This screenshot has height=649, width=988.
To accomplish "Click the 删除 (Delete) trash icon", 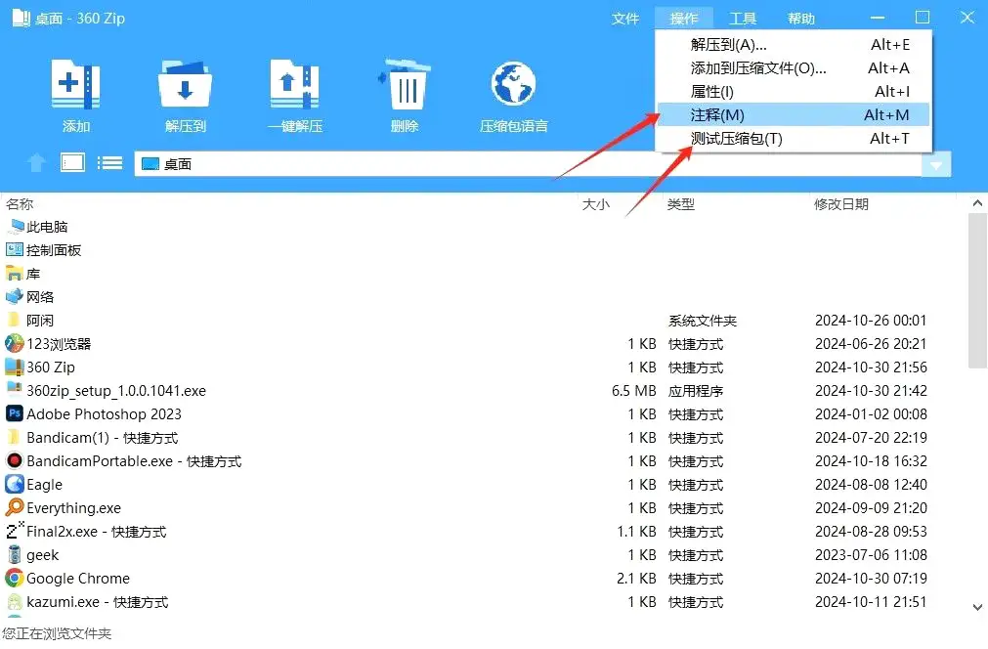I will 405,85.
